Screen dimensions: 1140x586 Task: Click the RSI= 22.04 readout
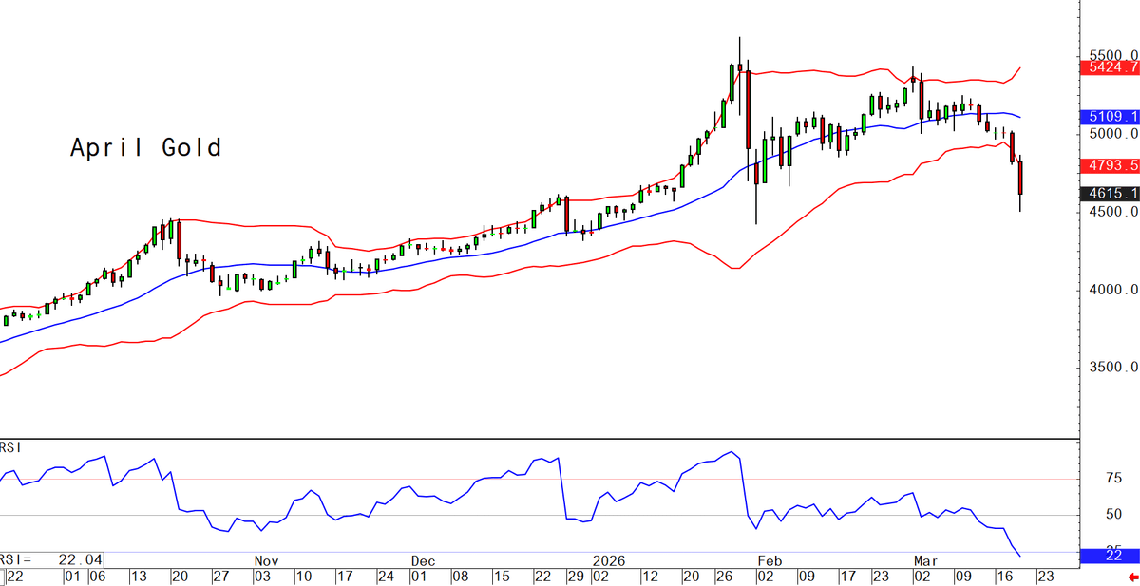(x=51, y=559)
